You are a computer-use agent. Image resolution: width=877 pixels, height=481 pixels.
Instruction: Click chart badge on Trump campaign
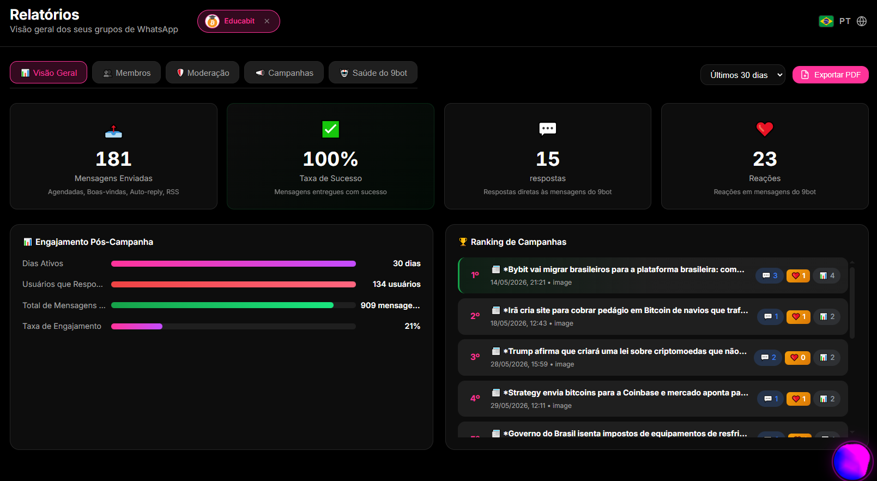click(x=827, y=357)
